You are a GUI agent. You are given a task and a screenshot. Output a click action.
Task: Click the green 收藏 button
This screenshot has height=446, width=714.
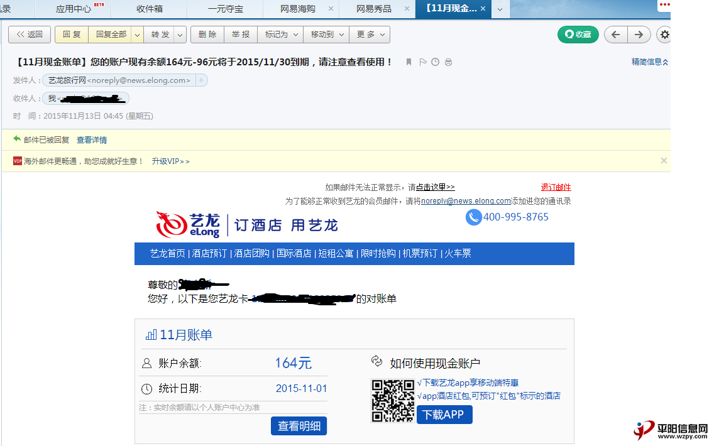[x=578, y=35]
